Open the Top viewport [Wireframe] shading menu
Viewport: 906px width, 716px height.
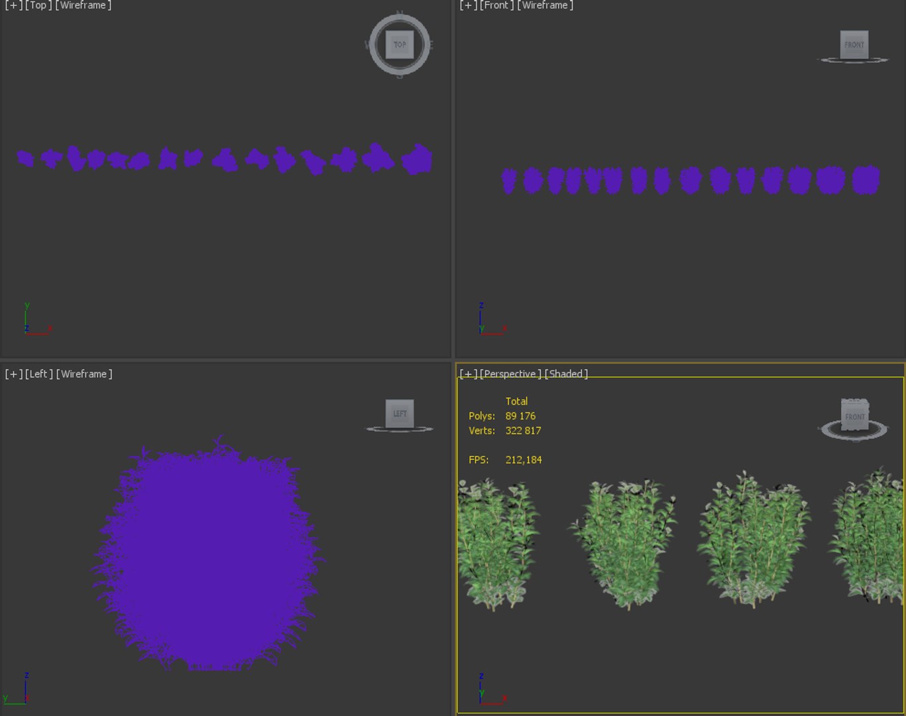(x=83, y=5)
